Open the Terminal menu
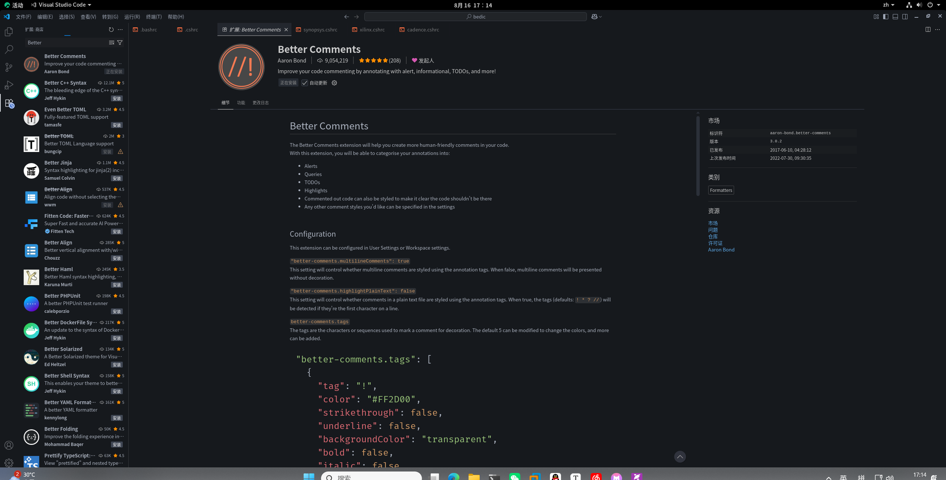946x480 pixels. [154, 17]
